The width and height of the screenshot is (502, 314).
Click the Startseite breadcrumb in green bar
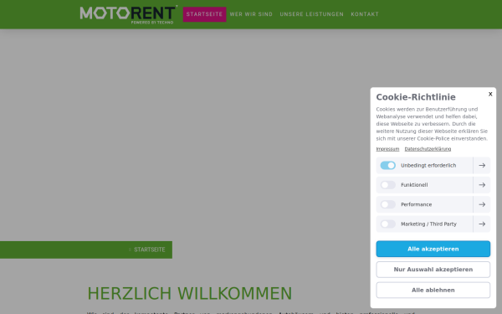tap(150, 250)
